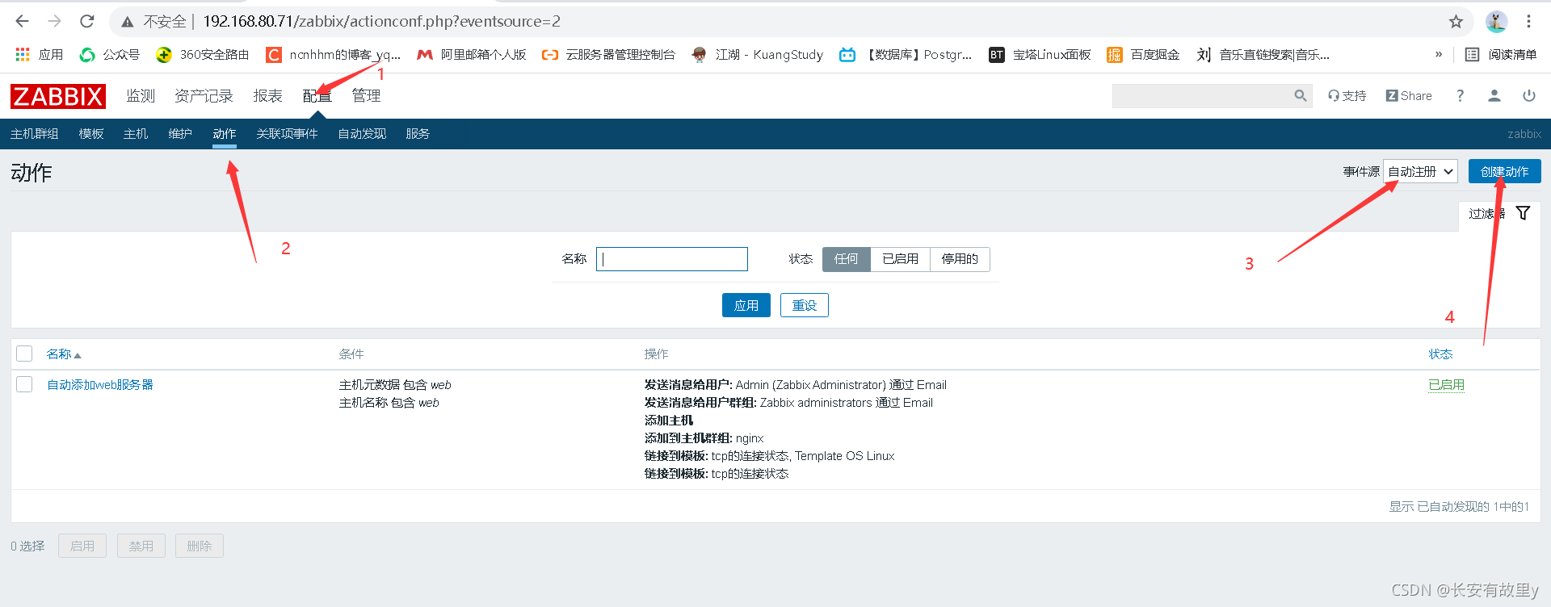This screenshot has width=1551, height=607.
Task: Open the 公众号 bookmark
Action: pyautogui.click(x=109, y=54)
